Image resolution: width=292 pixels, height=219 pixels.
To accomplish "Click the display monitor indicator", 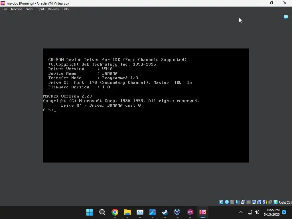I will pos(254,202).
